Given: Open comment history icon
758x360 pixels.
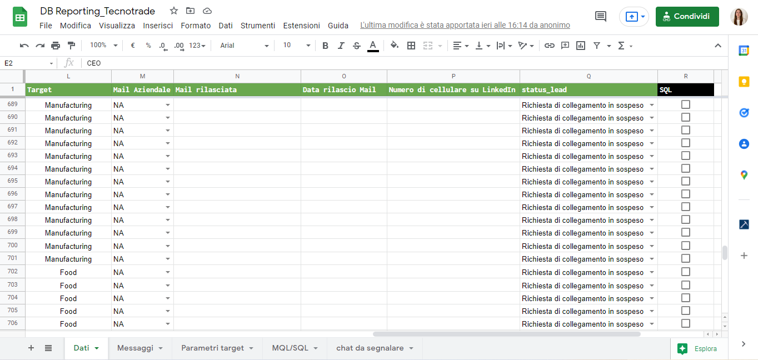Looking at the screenshot, I should tap(601, 17).
